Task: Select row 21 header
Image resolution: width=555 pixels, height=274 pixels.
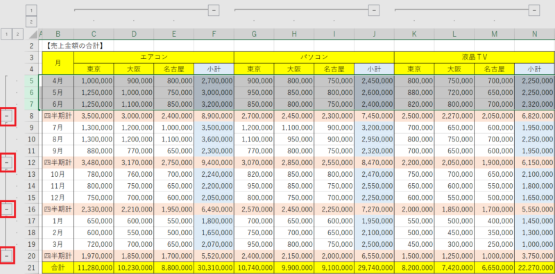Action: tap(32, 268)
